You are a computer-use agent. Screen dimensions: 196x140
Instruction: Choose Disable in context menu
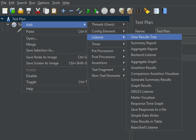(x=54, y=76)
